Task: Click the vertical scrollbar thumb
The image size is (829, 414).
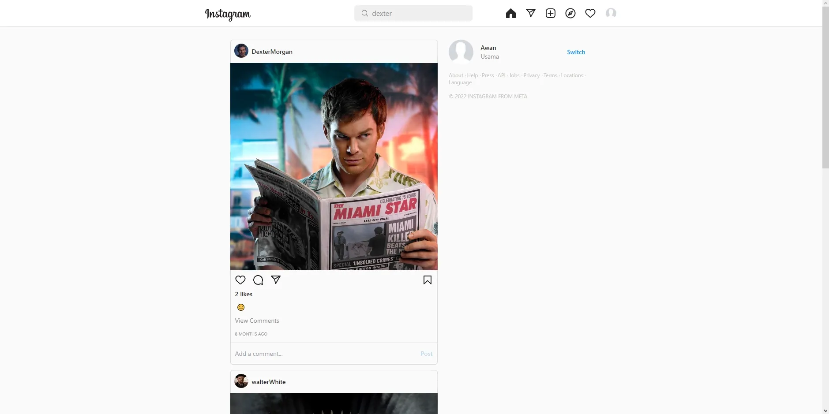Action: click(x=825, y=87)
